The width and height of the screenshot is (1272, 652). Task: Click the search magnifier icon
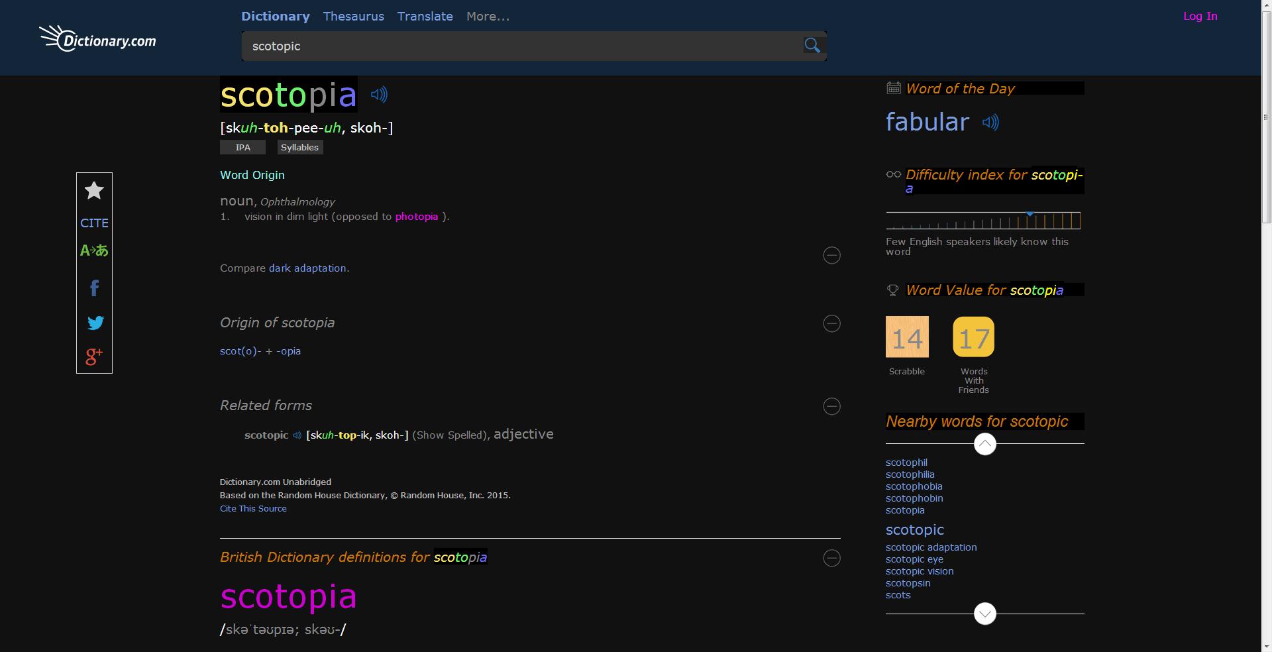pos(812,46)
